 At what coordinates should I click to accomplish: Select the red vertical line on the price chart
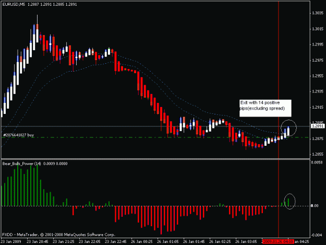[279, 79]
